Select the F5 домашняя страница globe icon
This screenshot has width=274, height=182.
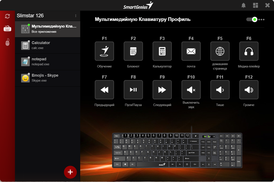(x=220, y=51)
